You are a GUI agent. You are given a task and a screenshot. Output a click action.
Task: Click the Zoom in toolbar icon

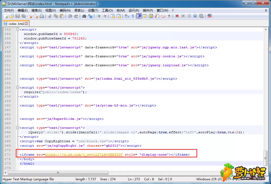tap(98, 16)
